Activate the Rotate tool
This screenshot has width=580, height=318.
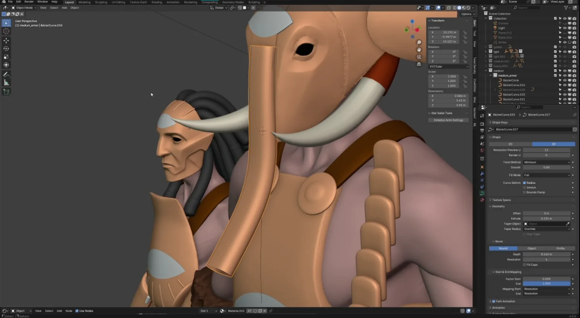6,48
